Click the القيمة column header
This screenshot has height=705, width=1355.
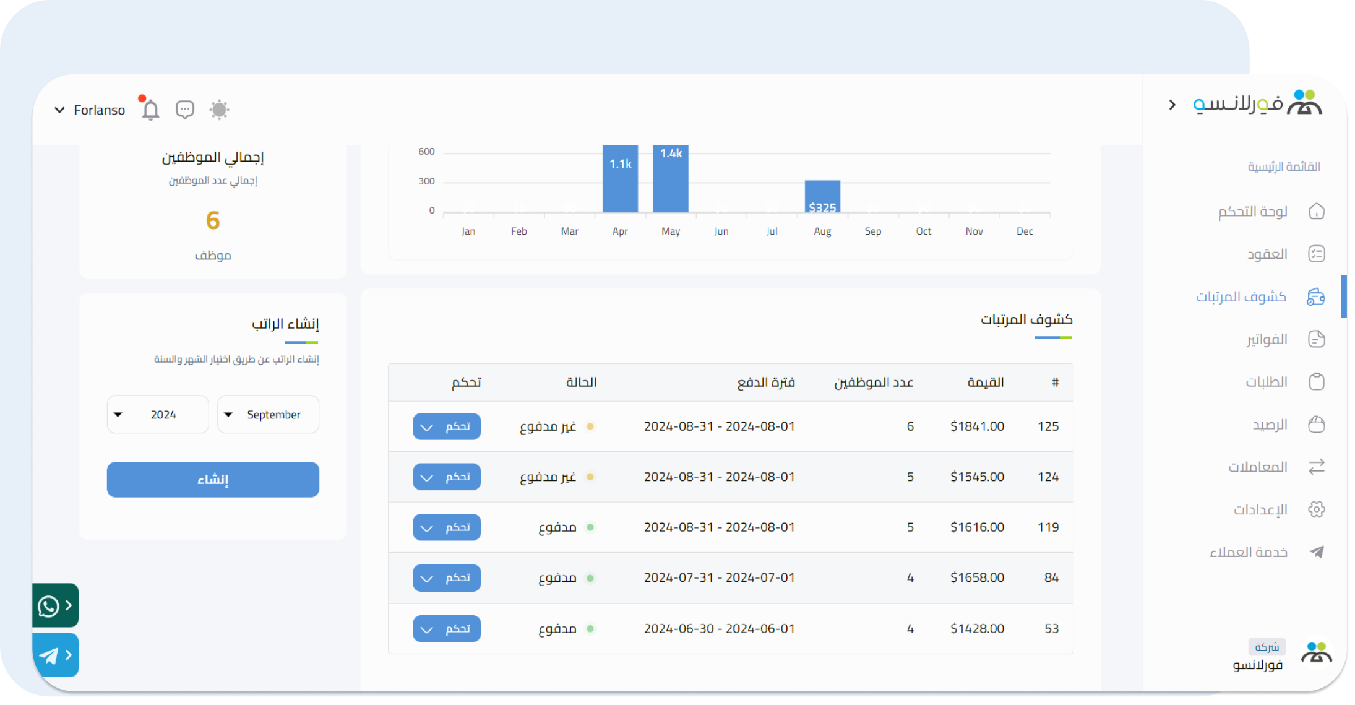pyautogui.click(x=986, y=383)
